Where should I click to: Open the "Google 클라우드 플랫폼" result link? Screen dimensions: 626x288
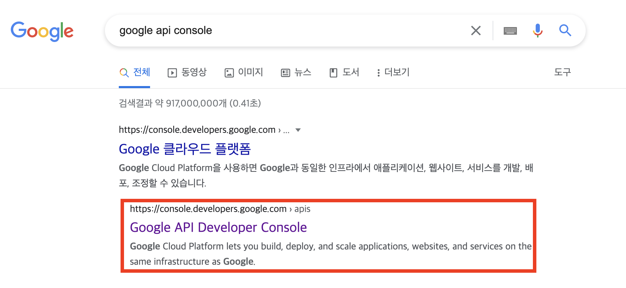185,149
